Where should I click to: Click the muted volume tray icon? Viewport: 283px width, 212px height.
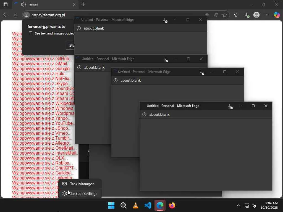coord(254,205)
